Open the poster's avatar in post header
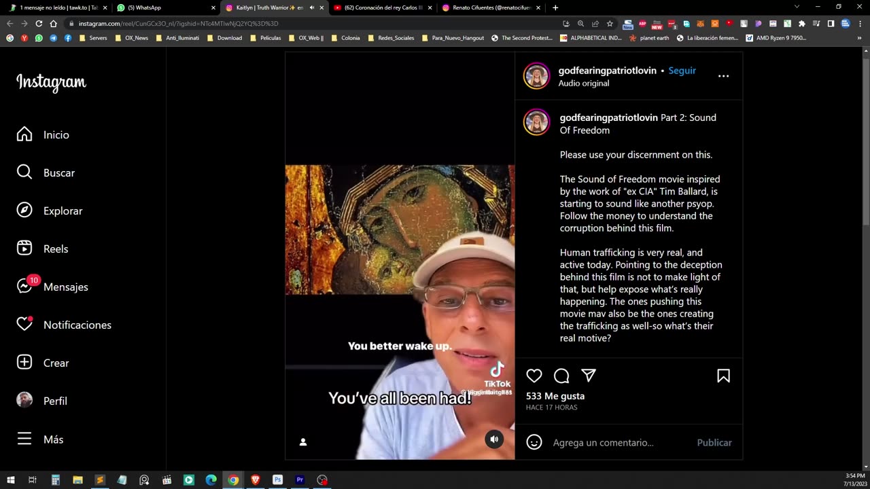 click(x=536, y=76)
